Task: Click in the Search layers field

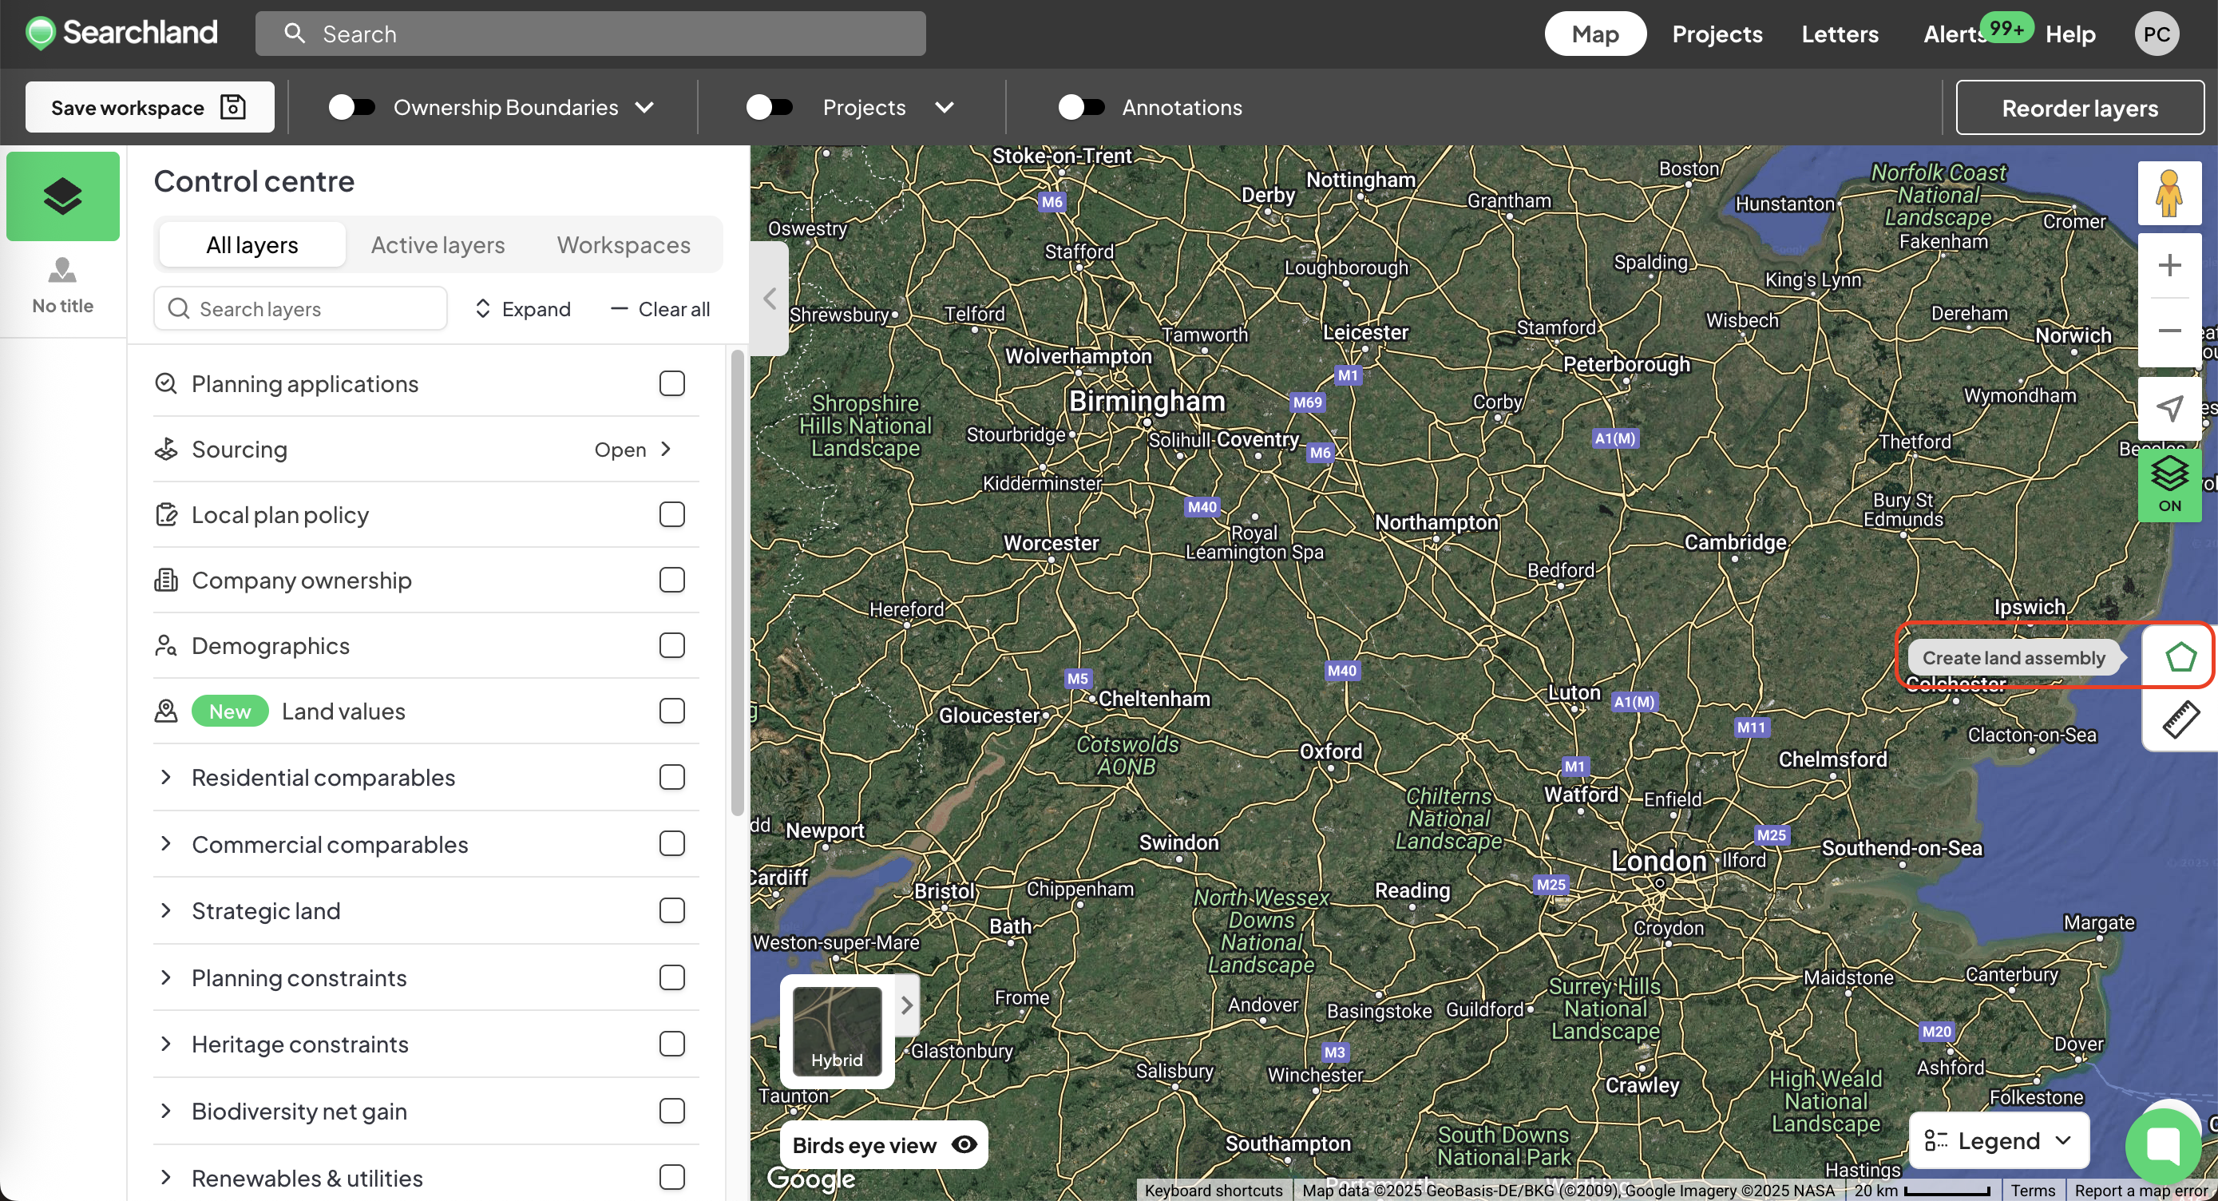Action: pos(299,308)
